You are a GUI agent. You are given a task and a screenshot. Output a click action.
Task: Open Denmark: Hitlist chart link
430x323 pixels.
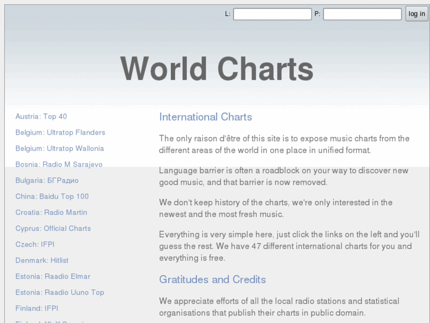point(42,260)
